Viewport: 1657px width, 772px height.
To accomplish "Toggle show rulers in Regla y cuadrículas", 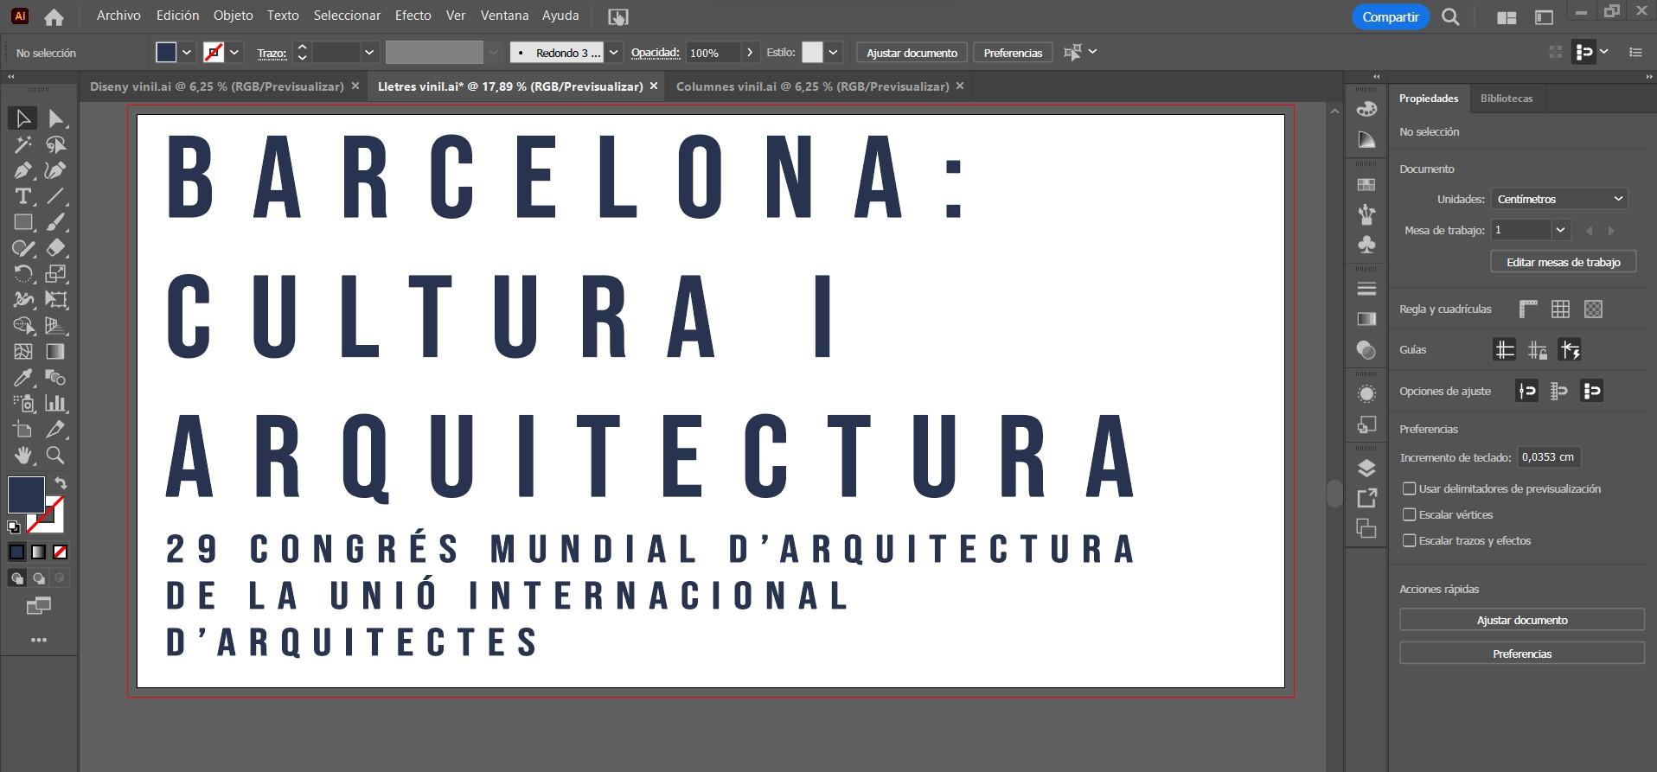I will 1528,309.
